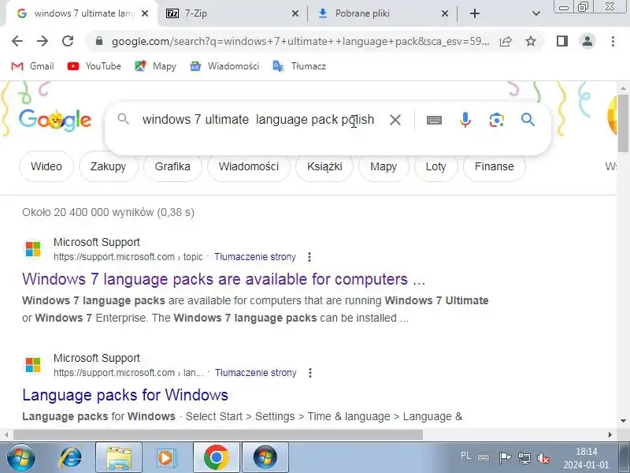This screenshot has height=473, width=630.
Task: Open the Gmail bookmark
Action: point(32,66)
